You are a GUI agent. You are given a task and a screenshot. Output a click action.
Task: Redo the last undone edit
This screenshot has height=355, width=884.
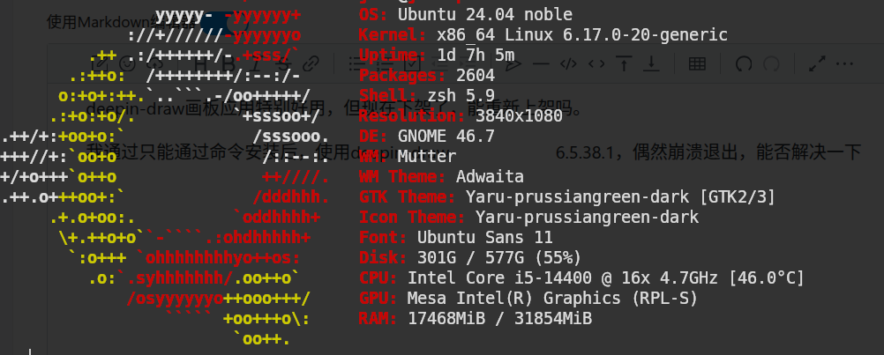[771, 64]
